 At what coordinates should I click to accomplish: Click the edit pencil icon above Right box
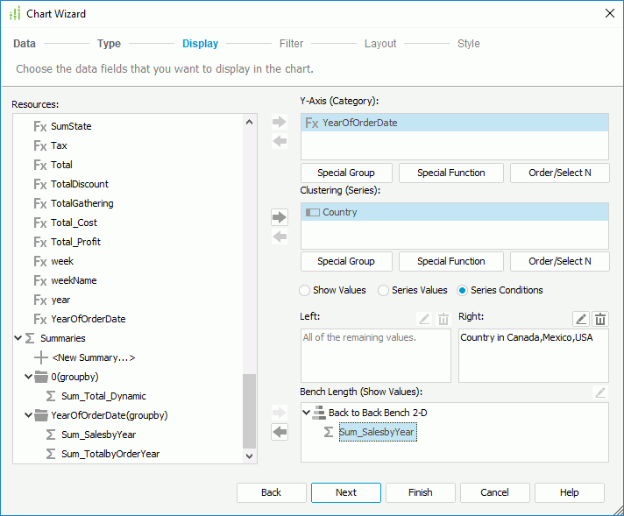(580, 320)
